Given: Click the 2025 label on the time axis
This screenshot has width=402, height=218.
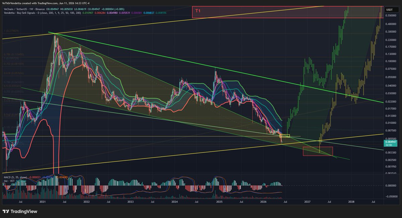Looking at the screenshot, I should click(x=219, y=202).
